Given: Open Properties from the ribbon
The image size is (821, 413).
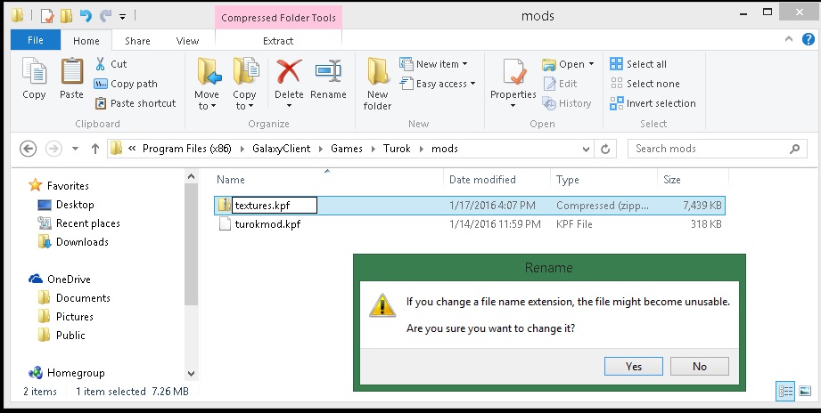Looking at the screenshot, I should pyautogui.click(x=513, y=82).
